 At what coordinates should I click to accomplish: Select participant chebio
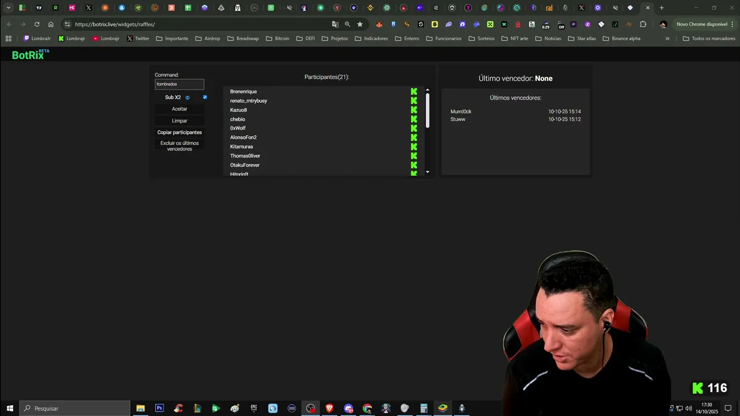coord(238,119)
